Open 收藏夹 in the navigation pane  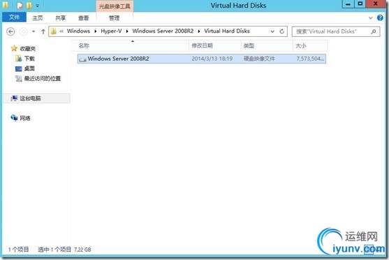click(x=27, y=49)
